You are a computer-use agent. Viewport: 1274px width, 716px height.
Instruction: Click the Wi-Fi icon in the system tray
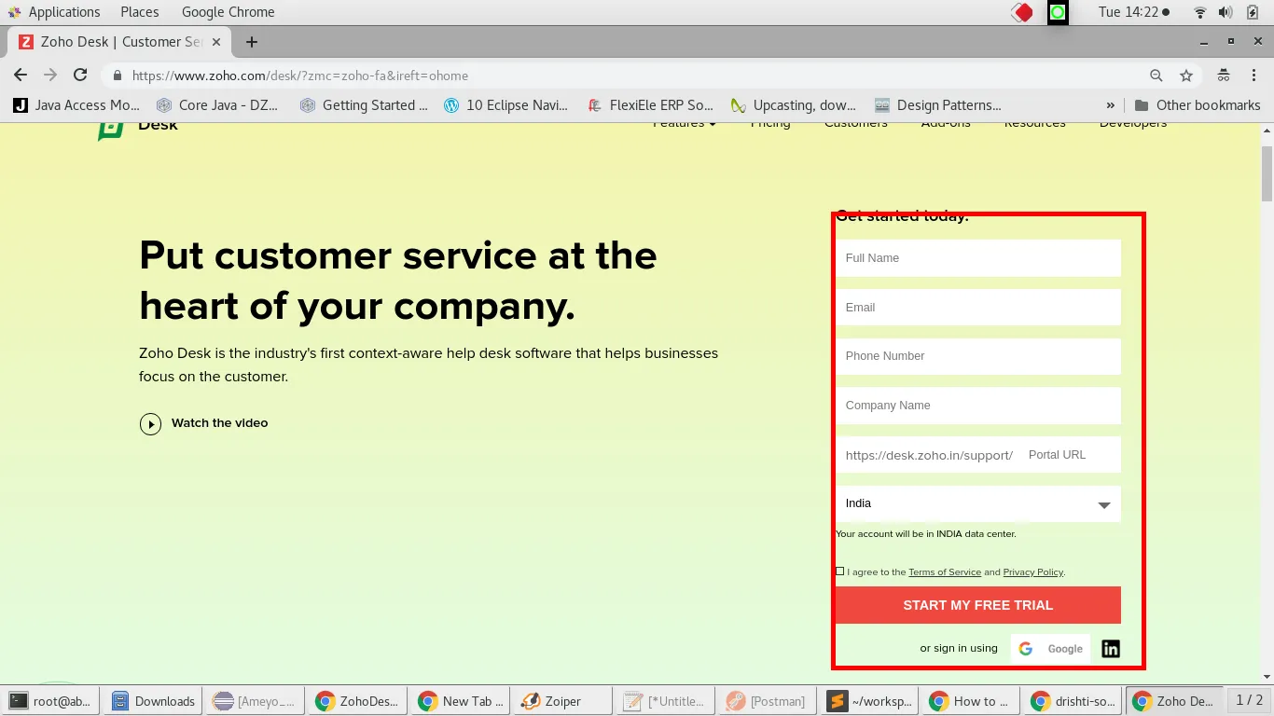pyautogui.click(x=1200, y=12)
